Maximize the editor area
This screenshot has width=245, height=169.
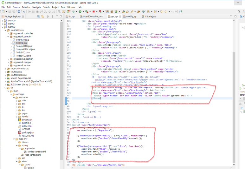point(235,16)
